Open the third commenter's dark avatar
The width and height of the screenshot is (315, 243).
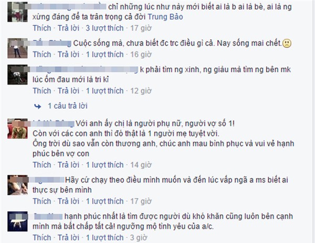(x=17, y=75)
